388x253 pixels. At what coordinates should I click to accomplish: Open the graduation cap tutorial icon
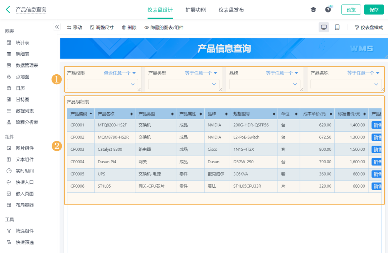point(313,10)
